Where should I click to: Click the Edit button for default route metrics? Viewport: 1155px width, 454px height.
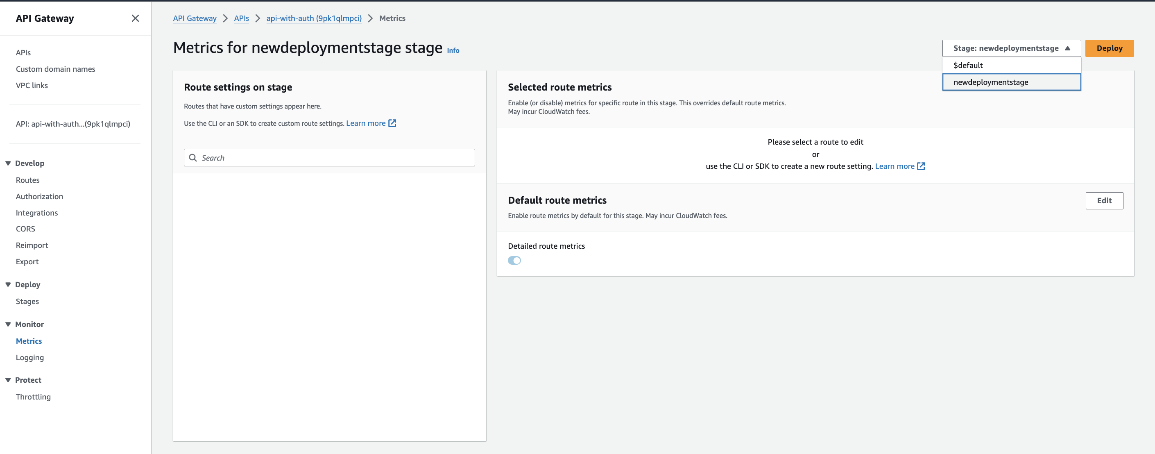[x=1105, y=200]
